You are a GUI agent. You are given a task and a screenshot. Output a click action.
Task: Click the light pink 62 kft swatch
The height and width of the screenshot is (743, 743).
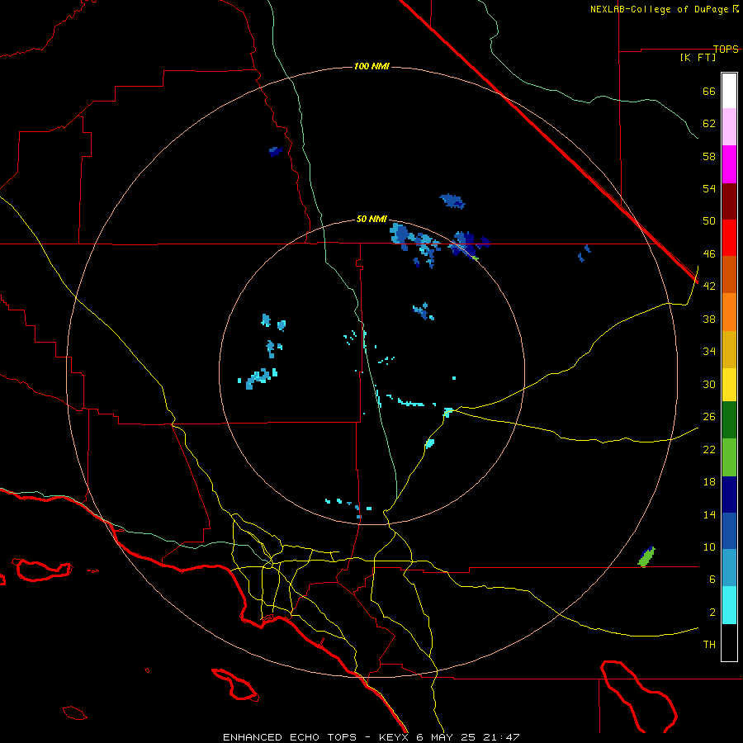(729, 127)
